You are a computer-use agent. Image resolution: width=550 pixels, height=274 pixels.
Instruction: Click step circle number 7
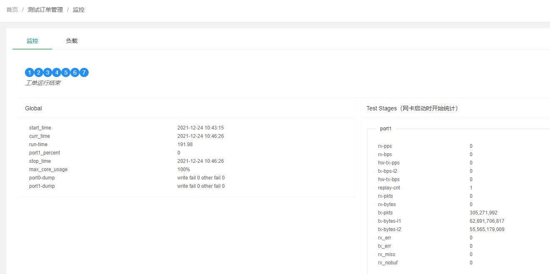pyautogui.click(x=84, y=72)
